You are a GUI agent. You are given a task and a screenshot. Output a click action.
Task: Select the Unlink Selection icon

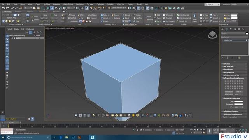16,8
